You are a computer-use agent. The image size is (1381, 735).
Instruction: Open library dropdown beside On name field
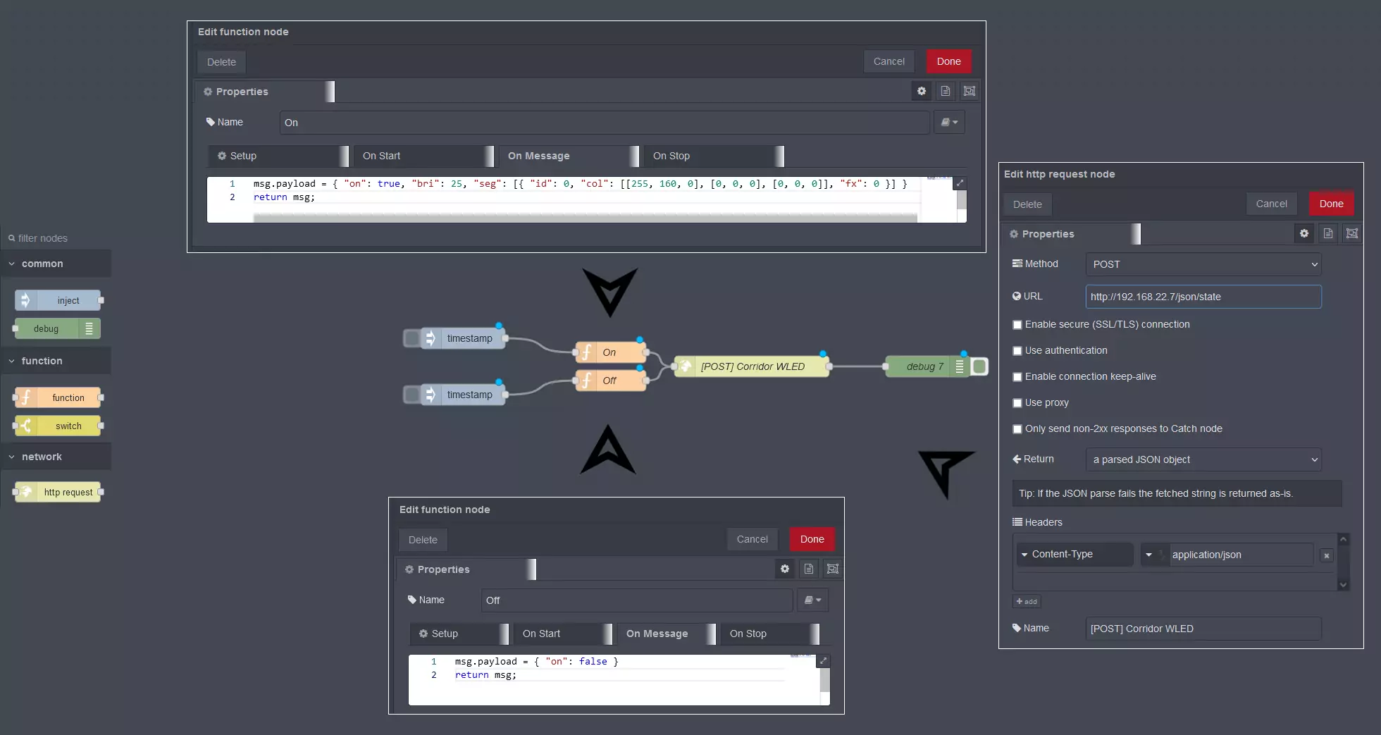pyautogui.click(x=949, y=122)
